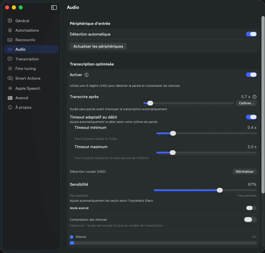Image resolution: width=265 pixels, height=253 pixels.
Task: Click the 0.4 s timeout minimum value
Action: pyautogui.click(x=252, y=127)
